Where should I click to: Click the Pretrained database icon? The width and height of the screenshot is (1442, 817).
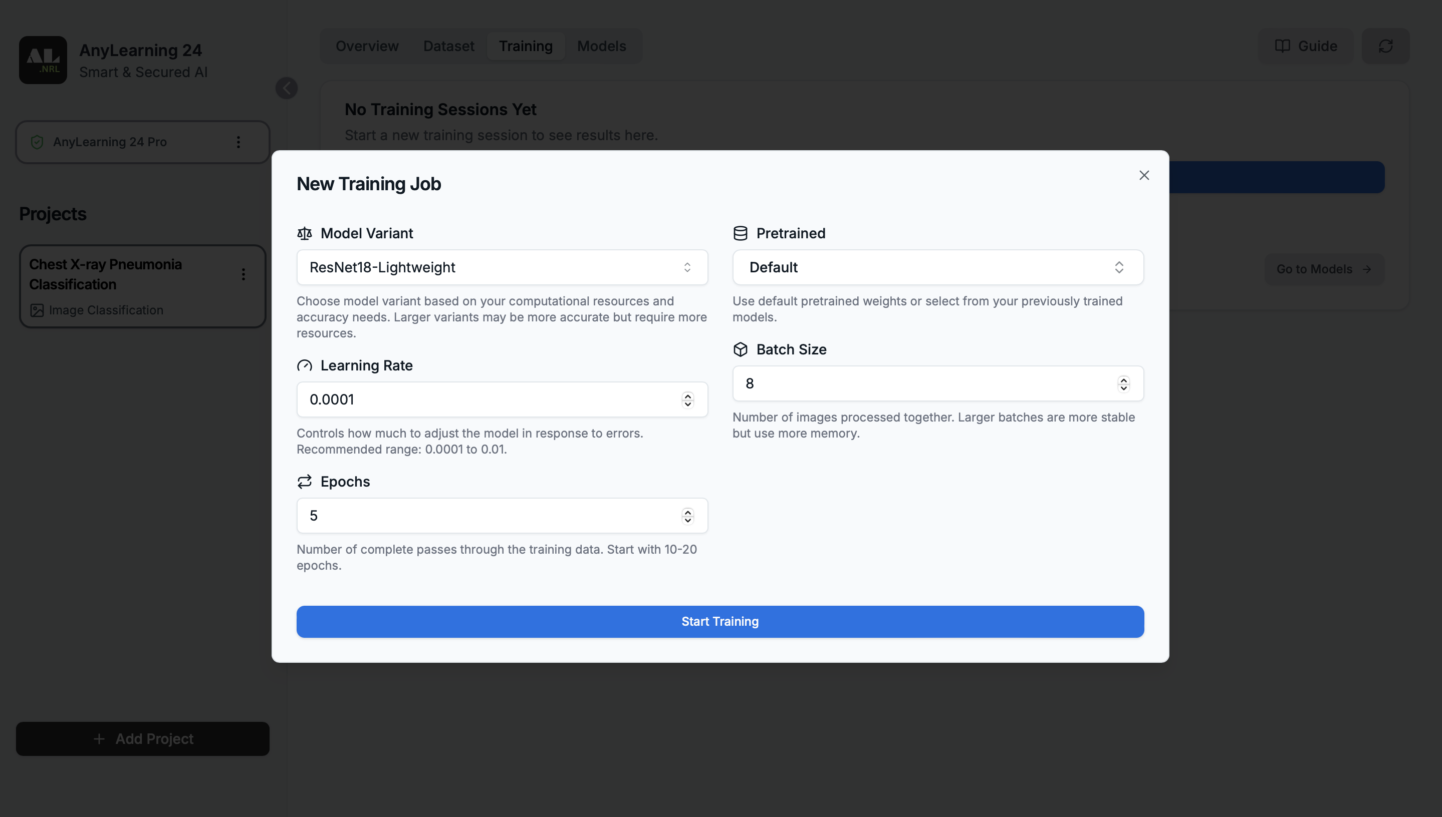click(x=741, y=233)
